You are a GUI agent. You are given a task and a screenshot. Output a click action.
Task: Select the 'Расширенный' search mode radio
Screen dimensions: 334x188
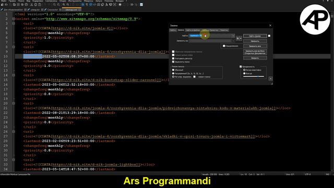point(173,73)
